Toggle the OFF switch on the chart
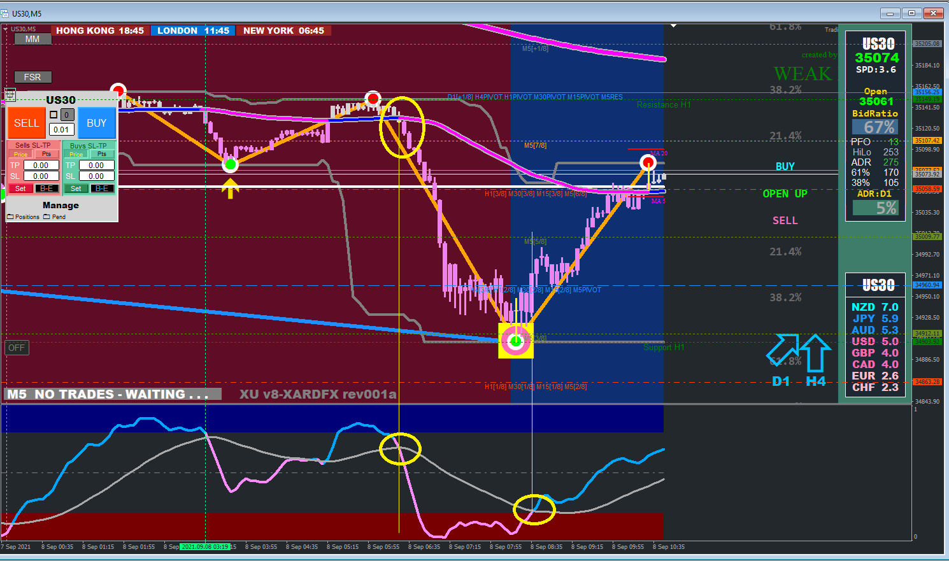 point(17,348)
